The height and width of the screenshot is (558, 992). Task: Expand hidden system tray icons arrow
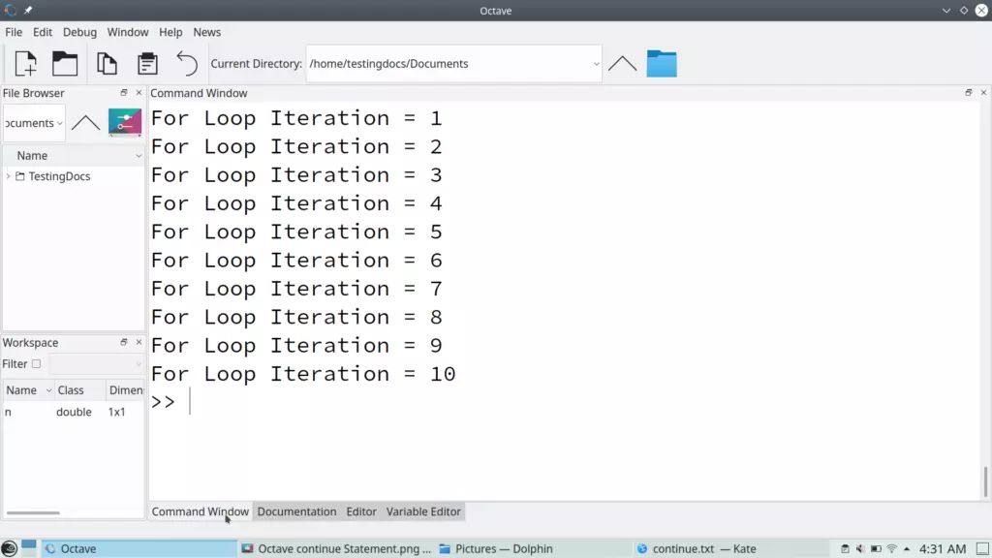(x=907, y=548)
